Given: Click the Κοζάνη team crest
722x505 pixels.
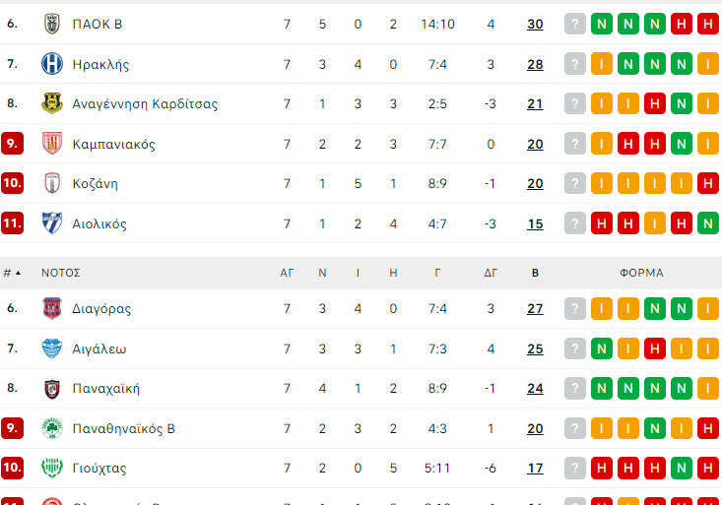Looking at the screenshot, I should pyautogui.click(x=52, y=183).
